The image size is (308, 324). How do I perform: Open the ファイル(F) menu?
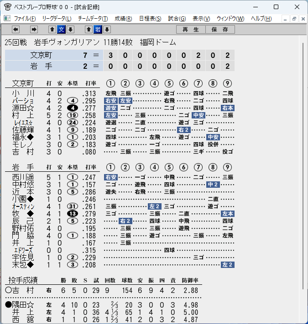[25, 19]
